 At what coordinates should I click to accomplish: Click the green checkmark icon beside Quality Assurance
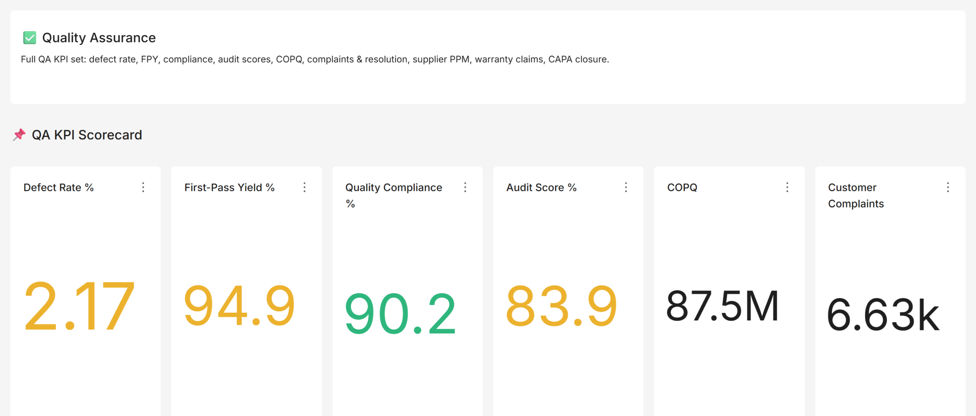point(29,38)
